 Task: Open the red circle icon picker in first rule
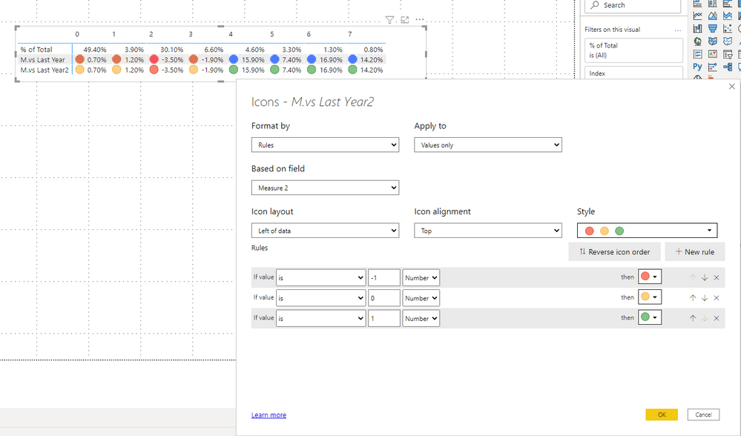point(649,277)
